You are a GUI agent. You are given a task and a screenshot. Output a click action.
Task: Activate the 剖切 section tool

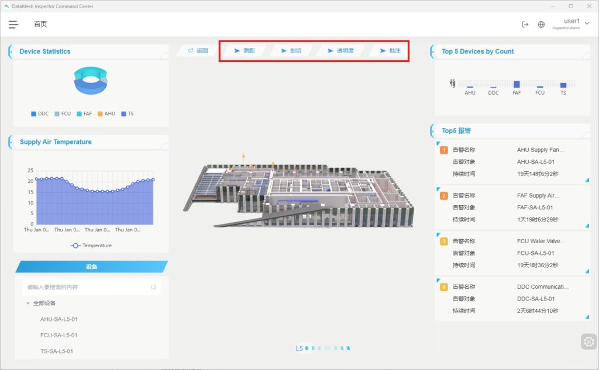coord(291,51)
